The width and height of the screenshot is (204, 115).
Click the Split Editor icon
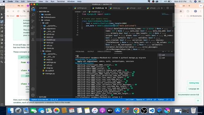coord(168,8)
